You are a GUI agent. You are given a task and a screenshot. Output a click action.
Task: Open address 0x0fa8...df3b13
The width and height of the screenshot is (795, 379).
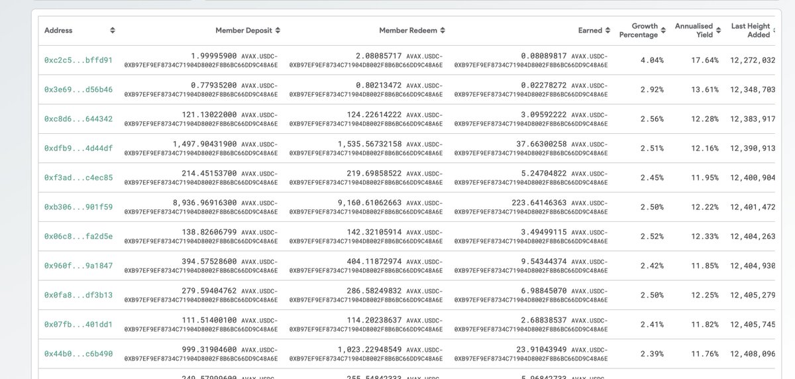(x=78, y=295)
